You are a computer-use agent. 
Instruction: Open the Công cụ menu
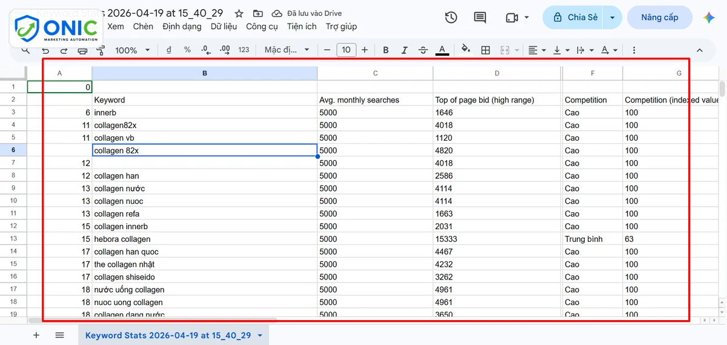click(262, 27)
